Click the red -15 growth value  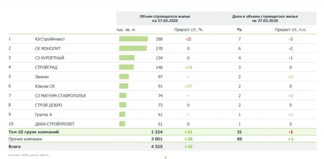pos(188,39)
